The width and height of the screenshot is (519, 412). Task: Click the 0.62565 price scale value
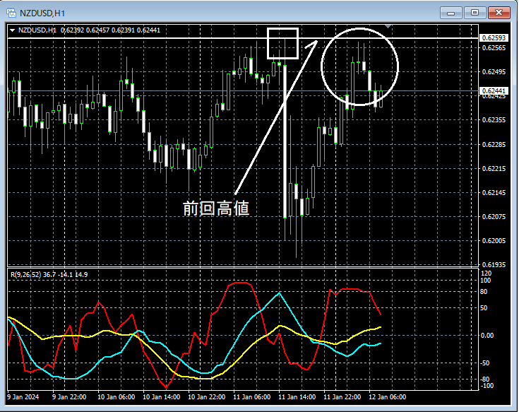494,48
